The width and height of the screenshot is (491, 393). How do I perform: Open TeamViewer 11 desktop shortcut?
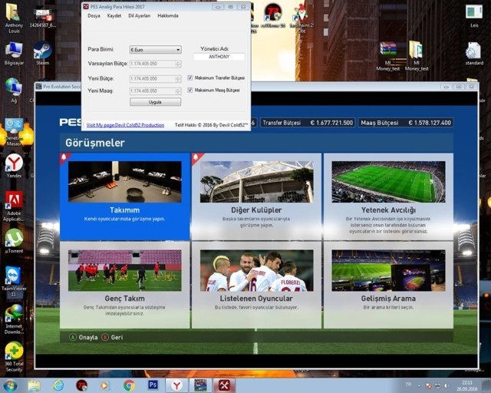pyautogui.click(x=14, y=282)
